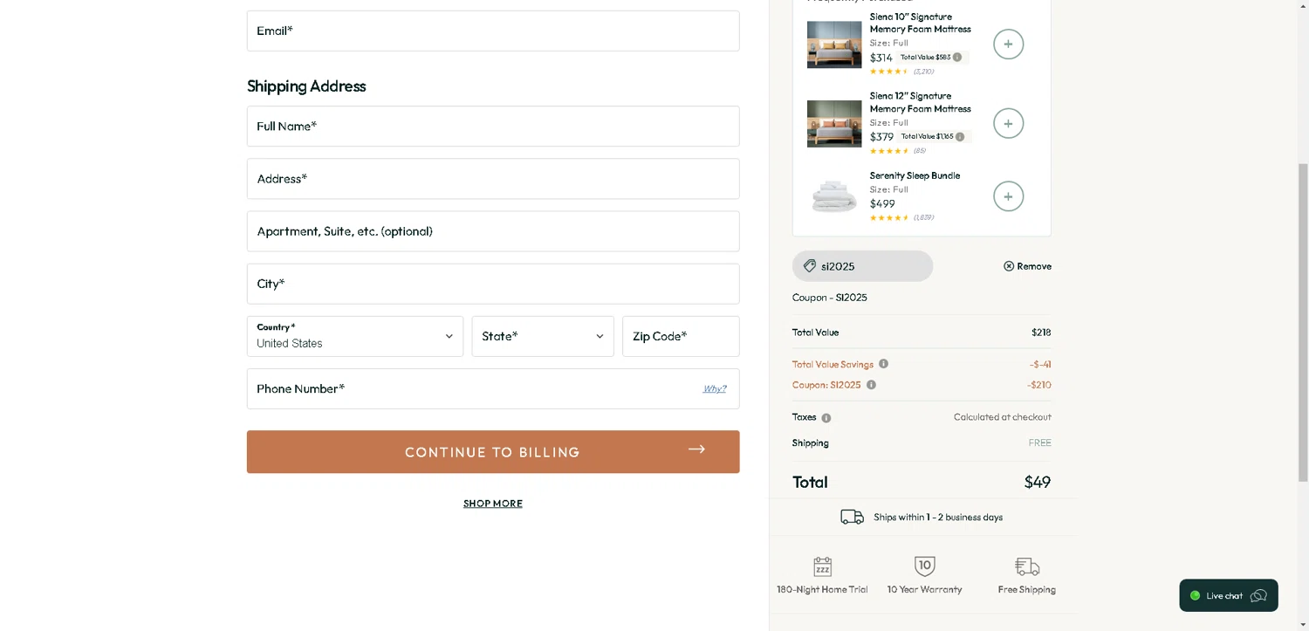Focus the Apartment, Suite field
This screenshot has height=631, width=1309.
point(493,231)
